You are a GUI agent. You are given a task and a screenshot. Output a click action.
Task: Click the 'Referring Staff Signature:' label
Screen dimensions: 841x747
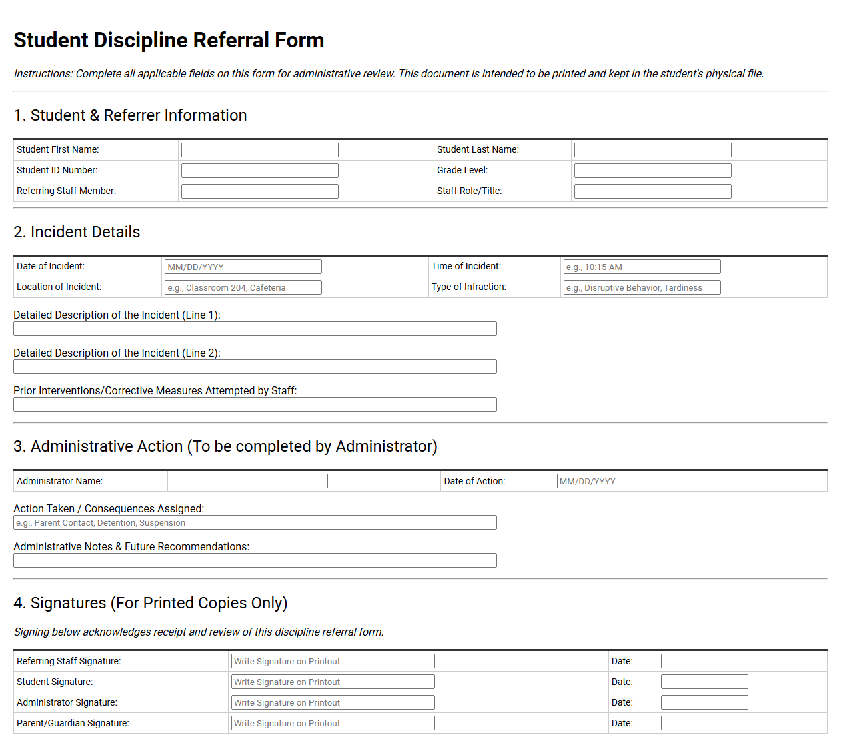[x=69, y=661]
